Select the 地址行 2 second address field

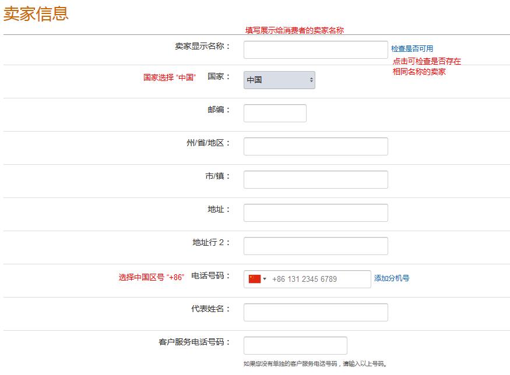tap(315, 245)
